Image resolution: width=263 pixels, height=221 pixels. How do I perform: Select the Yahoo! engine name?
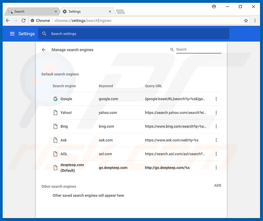pyautogui.click(x=66, y=112)
